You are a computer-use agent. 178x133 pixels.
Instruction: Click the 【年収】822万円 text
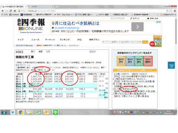pos(129,89)
